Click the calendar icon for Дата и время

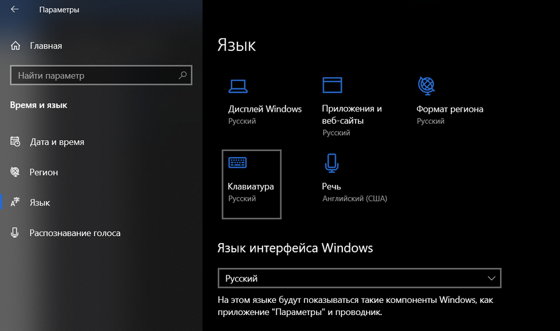coord(15,142)
